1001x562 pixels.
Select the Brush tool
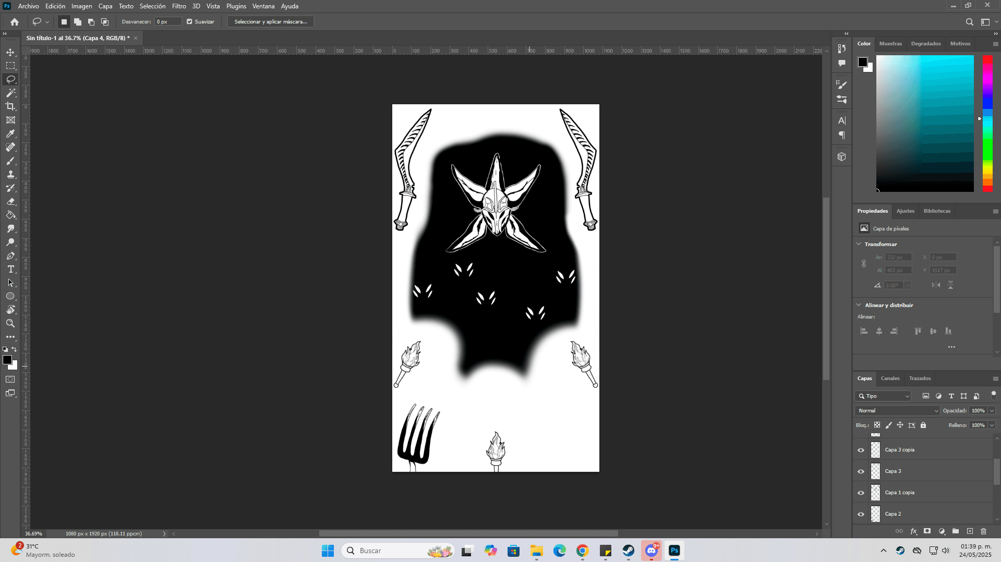point(10,161)
